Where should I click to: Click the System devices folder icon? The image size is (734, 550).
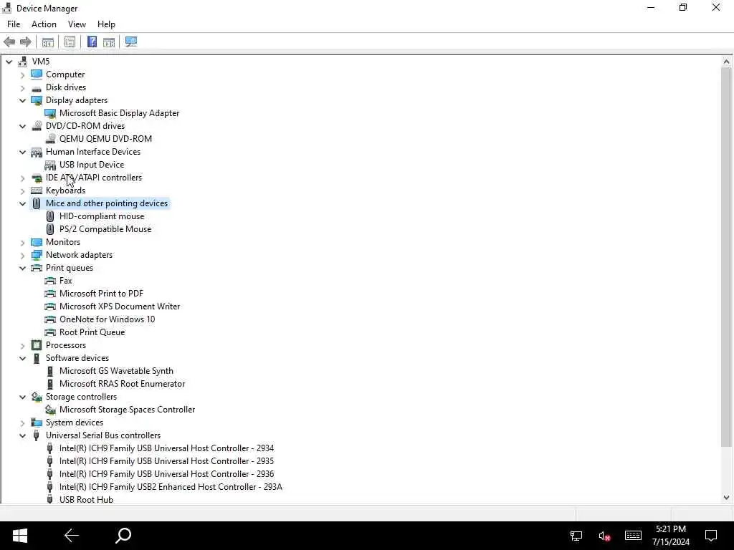click(x=37, y=423)
